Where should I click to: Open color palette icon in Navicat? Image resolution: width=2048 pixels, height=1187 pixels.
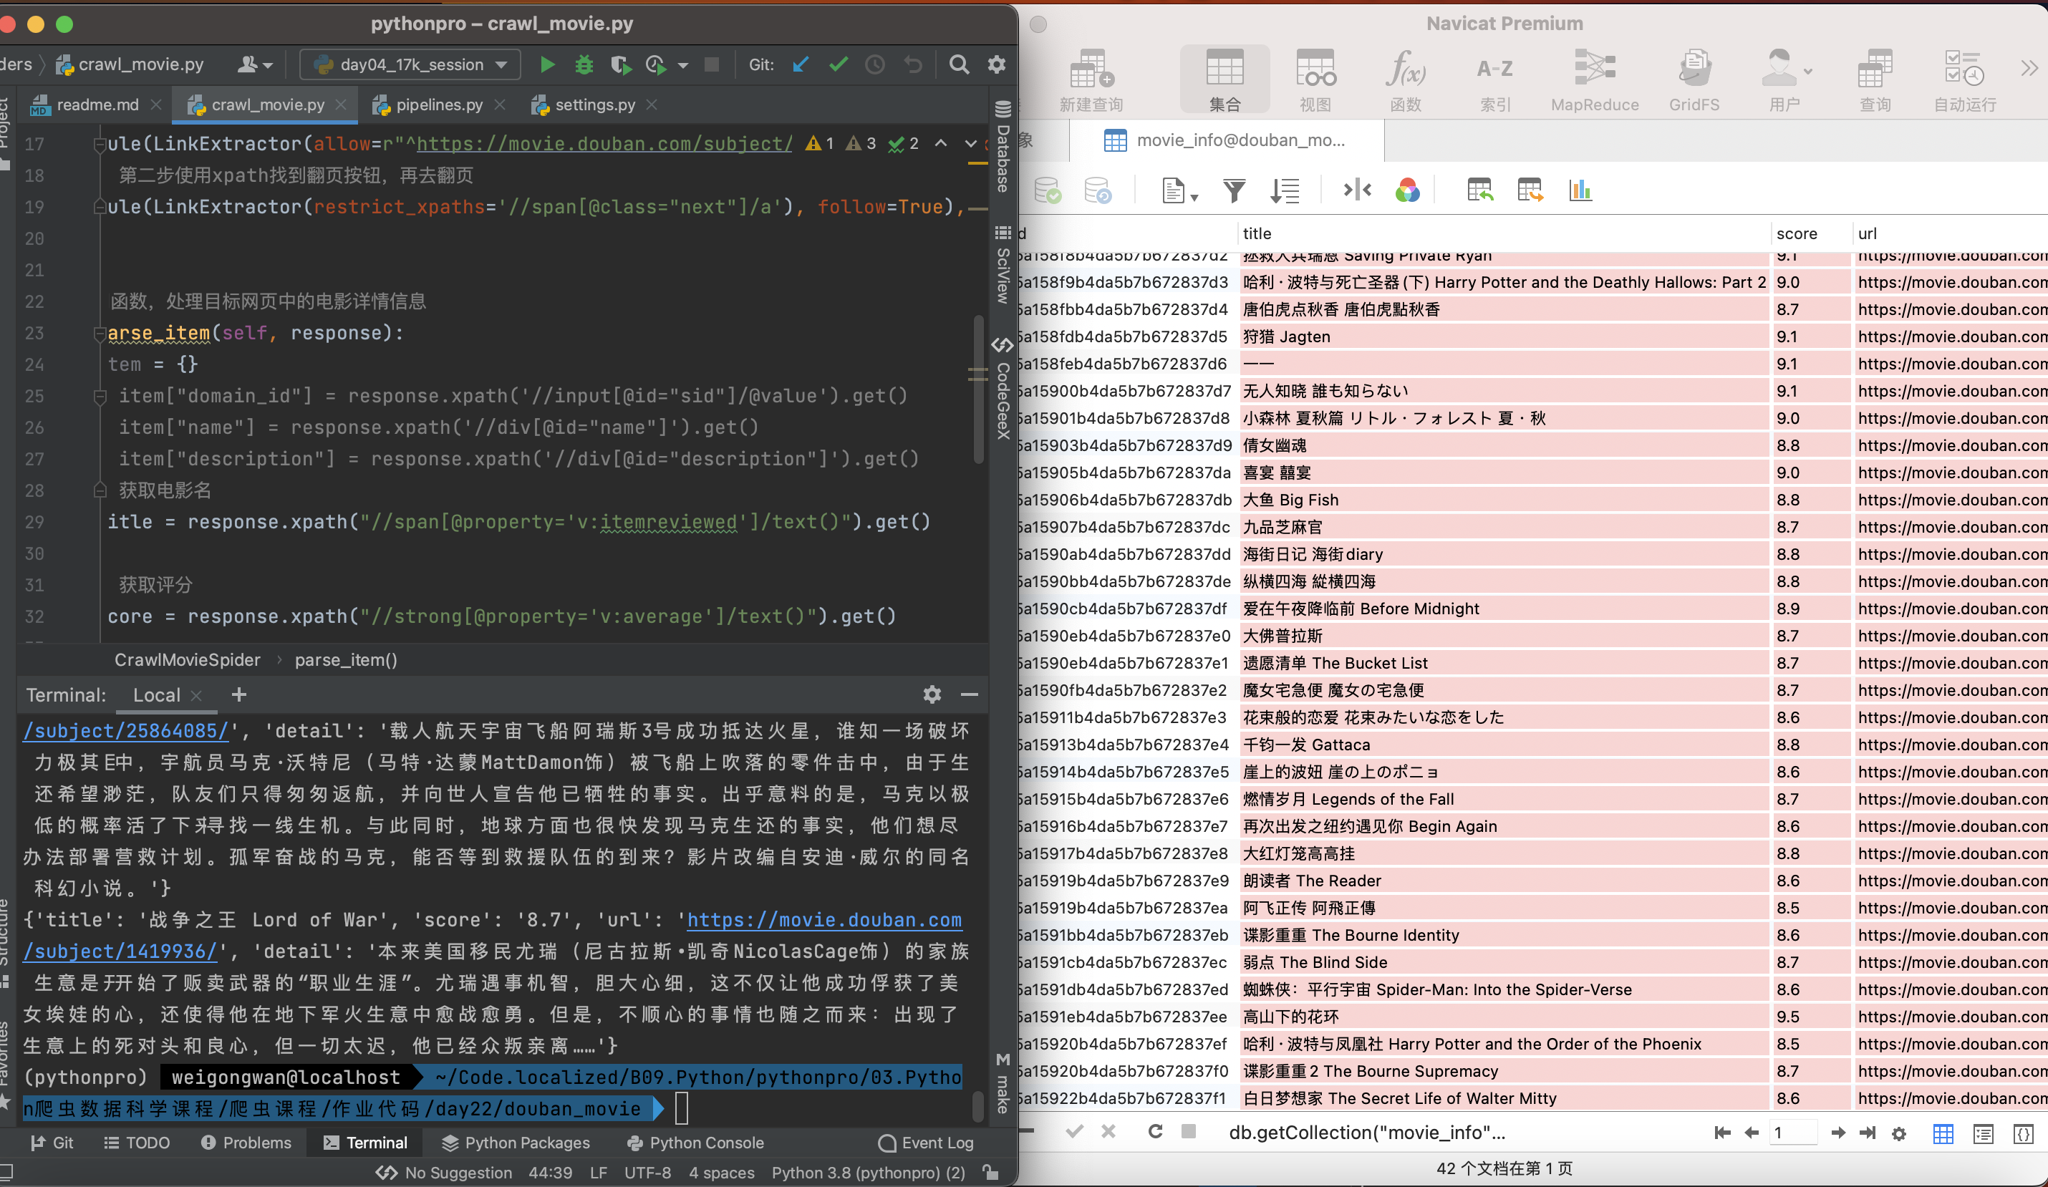1407,191
